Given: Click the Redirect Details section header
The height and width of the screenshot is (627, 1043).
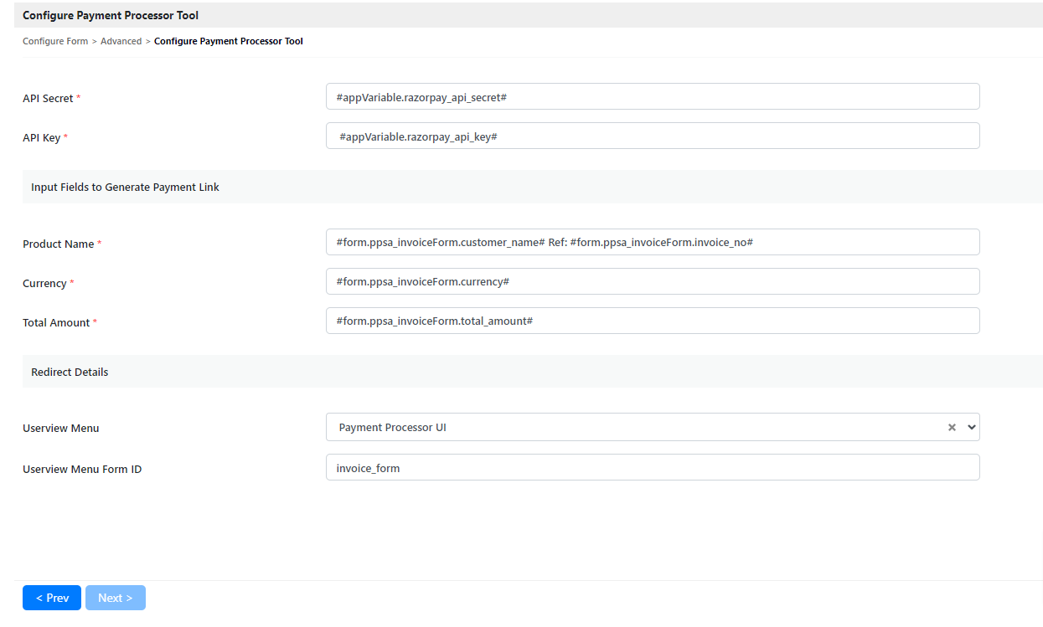Looking at the screenshot, I should (70, 372).
